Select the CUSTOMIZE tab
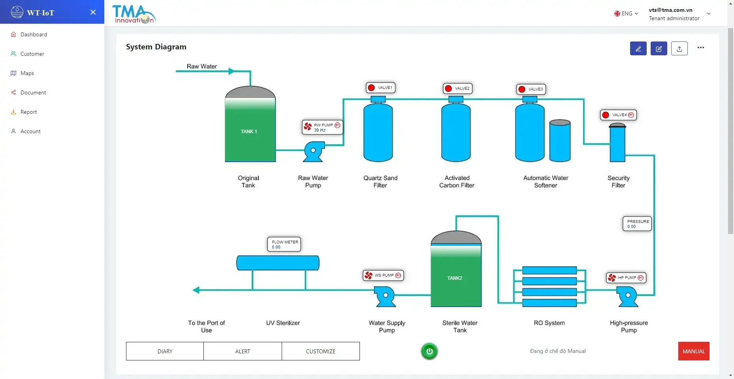Image resolution: width=734 pixels, height=379 pixels. pos(321,351)
